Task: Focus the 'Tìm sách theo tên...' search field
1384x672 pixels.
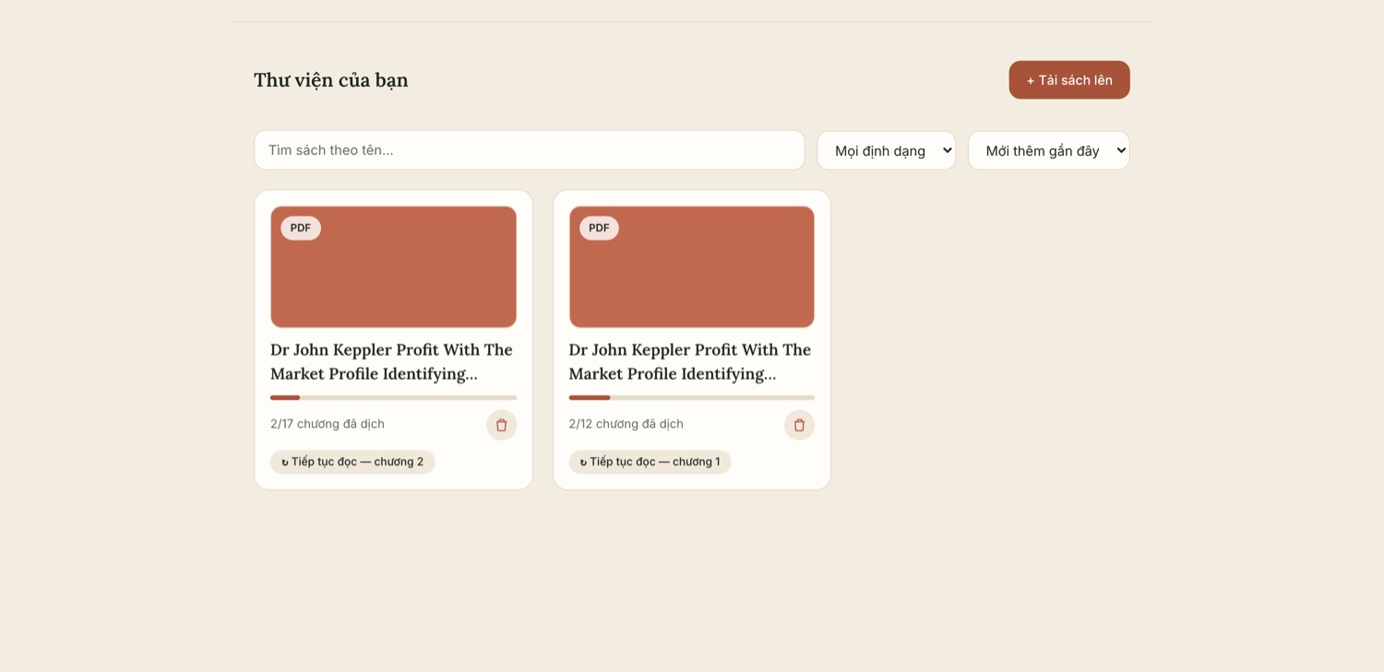Action: [530, 150]
